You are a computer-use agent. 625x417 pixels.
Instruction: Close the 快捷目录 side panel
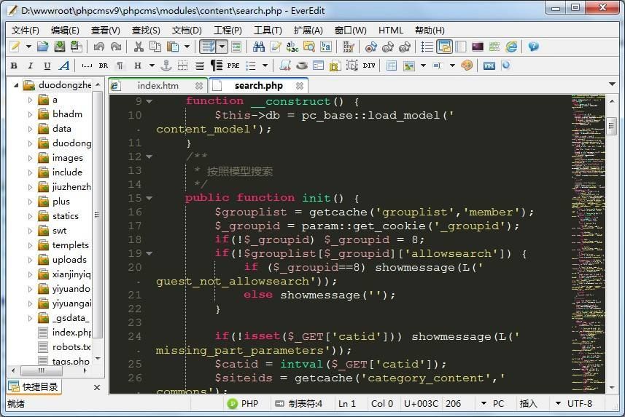97,387
